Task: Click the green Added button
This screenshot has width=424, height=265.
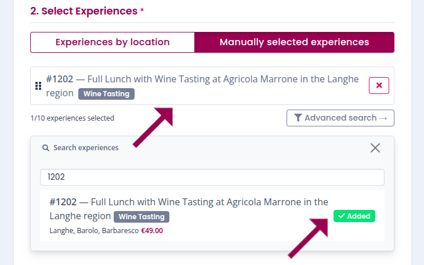Action: [354, 216]
